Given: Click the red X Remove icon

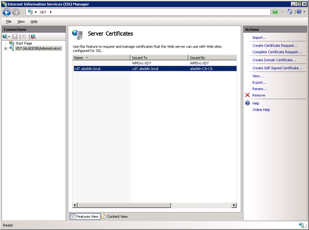Looking at the screenshot, I should pyautogui.click(x=248, y=95).
